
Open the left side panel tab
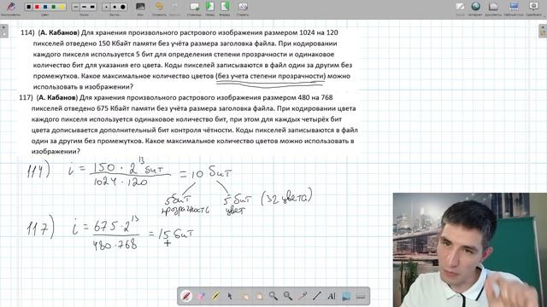point(3,31)
